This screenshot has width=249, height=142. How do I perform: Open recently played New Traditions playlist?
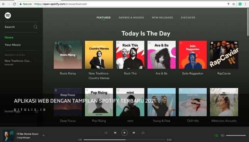coord(18,62)
